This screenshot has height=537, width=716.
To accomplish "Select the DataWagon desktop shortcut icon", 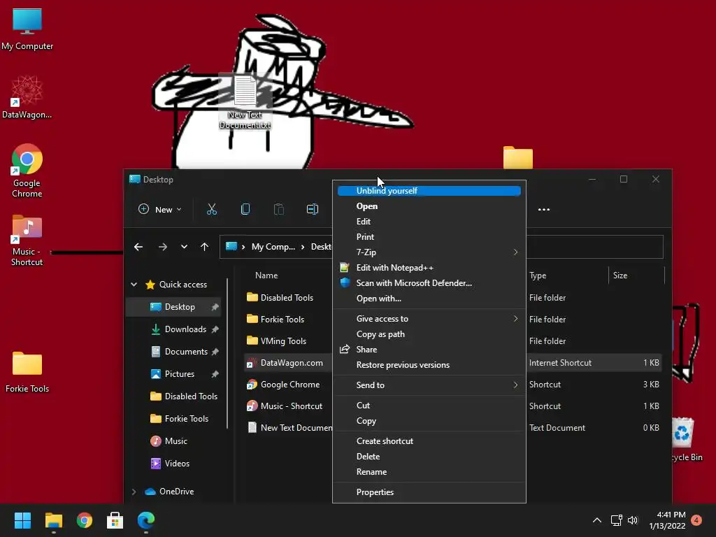I will [27, 97].
